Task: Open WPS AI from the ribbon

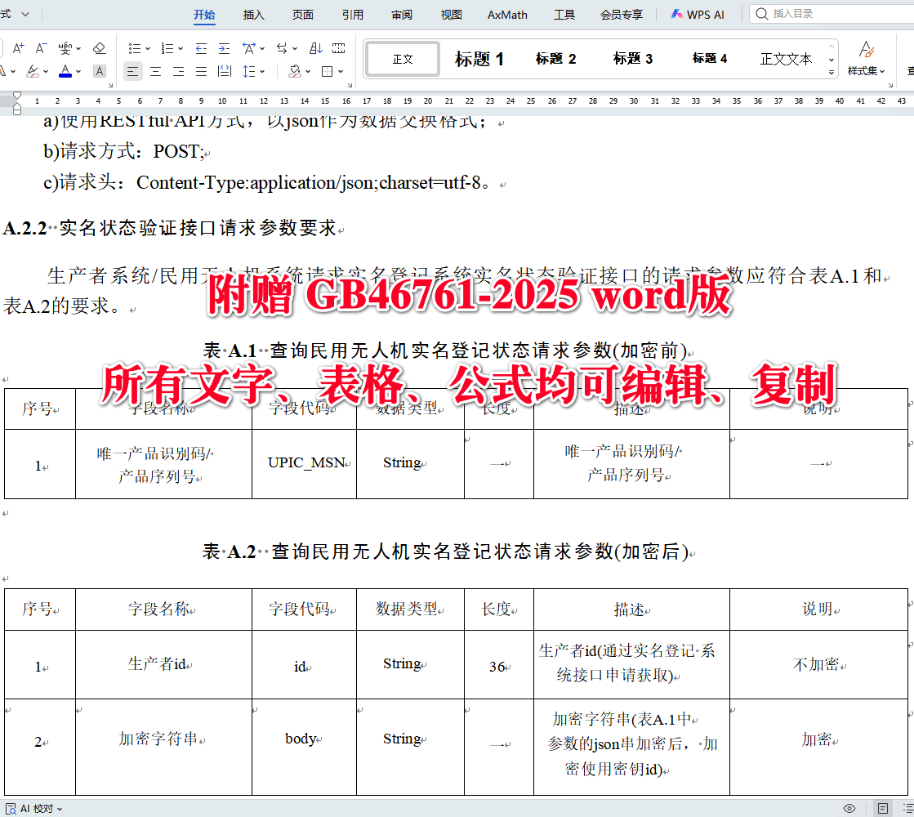Action: (x=697, y=14)
